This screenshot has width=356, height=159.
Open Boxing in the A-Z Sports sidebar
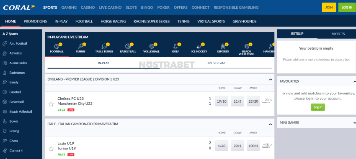pyautogui.click(x=14, y=131)
